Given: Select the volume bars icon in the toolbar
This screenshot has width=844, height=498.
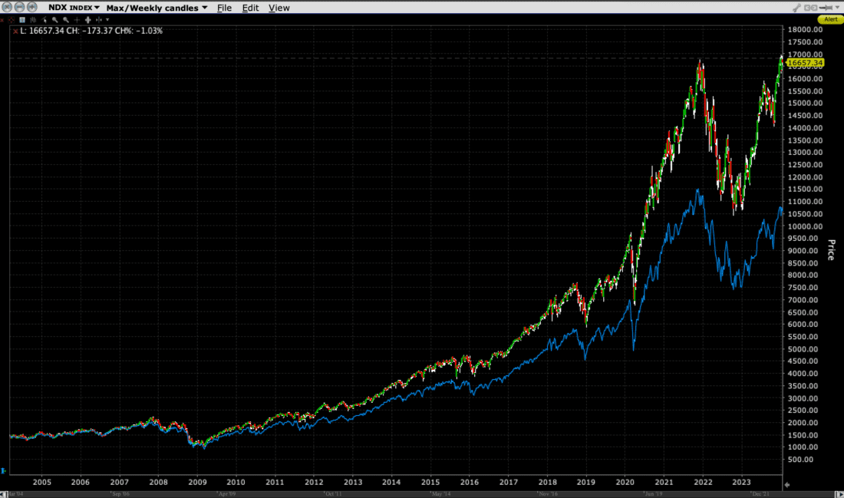Looking at the screenshot, I should (33, 20).
